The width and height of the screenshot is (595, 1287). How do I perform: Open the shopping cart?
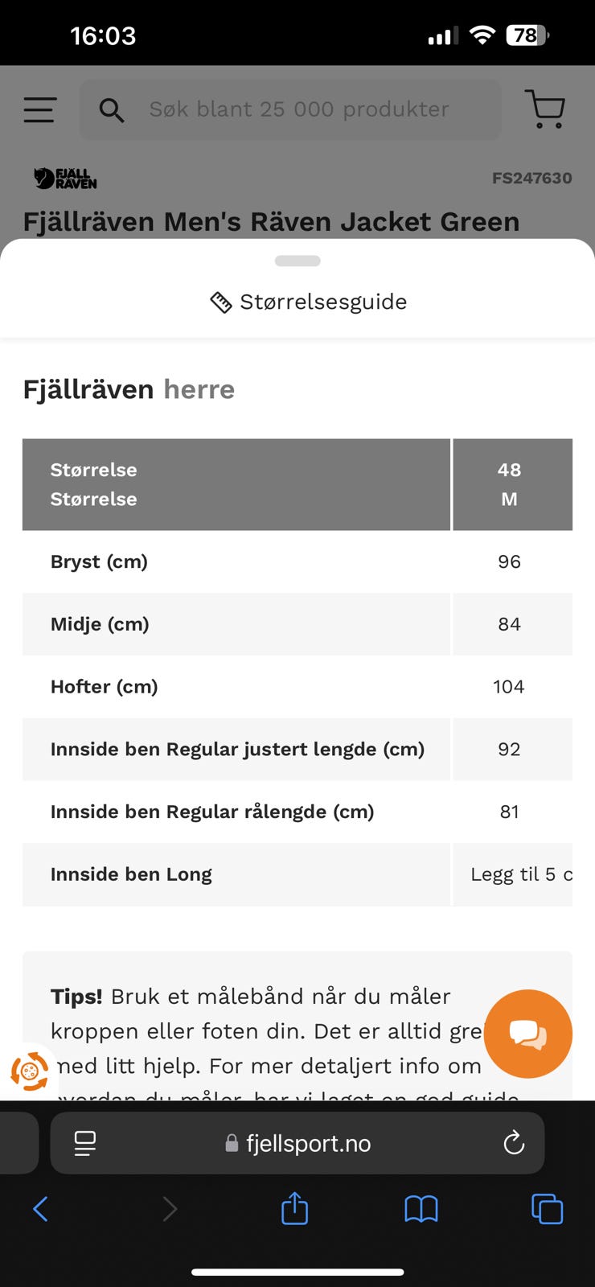click(545, 109)
